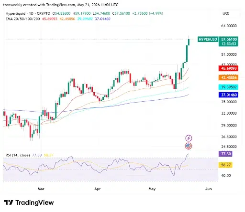This screenshot has height=212, width=245.
Task: Select the RSI (14, close) indicator legend
Action: point(18,155)
